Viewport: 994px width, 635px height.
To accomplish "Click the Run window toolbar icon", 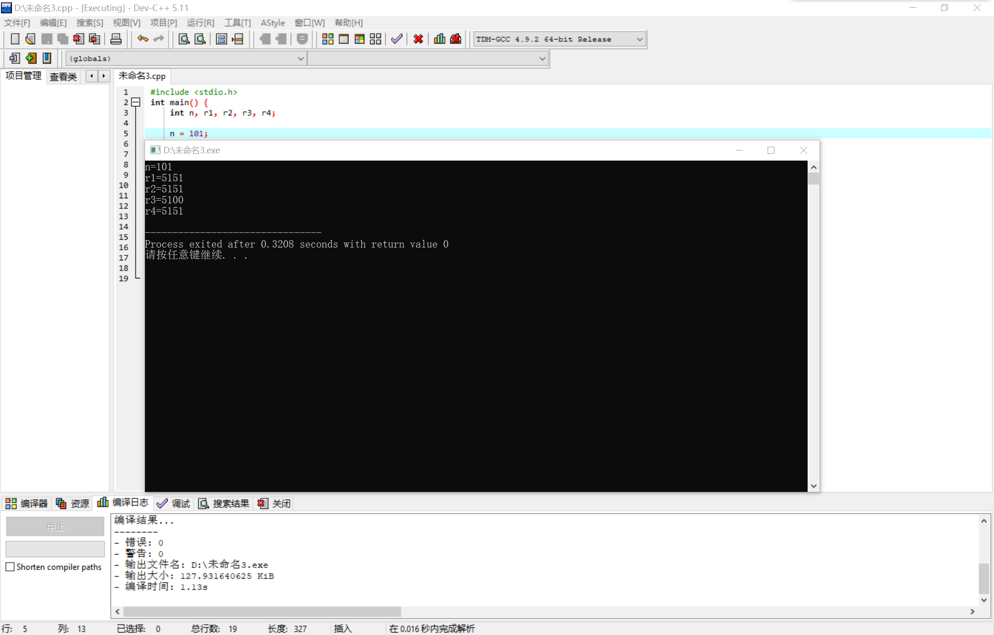I will (x=344, y=39).
